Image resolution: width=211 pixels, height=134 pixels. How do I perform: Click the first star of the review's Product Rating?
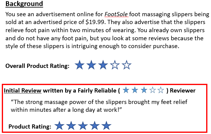[59, 126]
